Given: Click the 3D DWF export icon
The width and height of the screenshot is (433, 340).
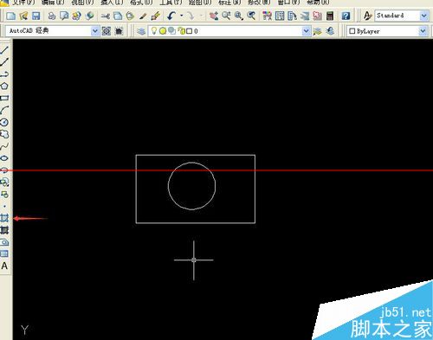Looking at the screenshot, I should click(90, 16).
